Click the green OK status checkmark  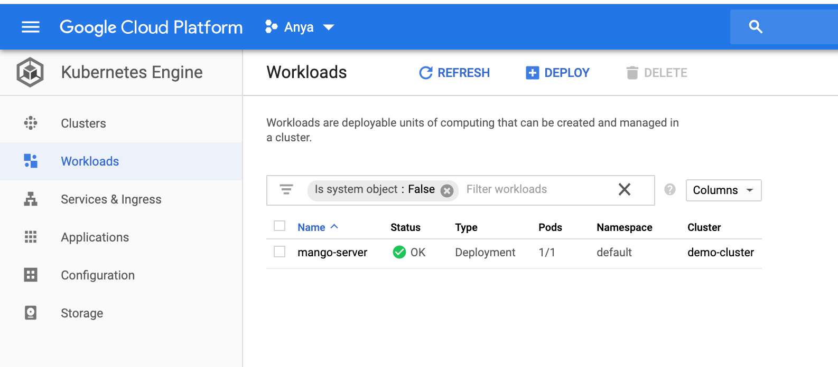coord(399,253)
